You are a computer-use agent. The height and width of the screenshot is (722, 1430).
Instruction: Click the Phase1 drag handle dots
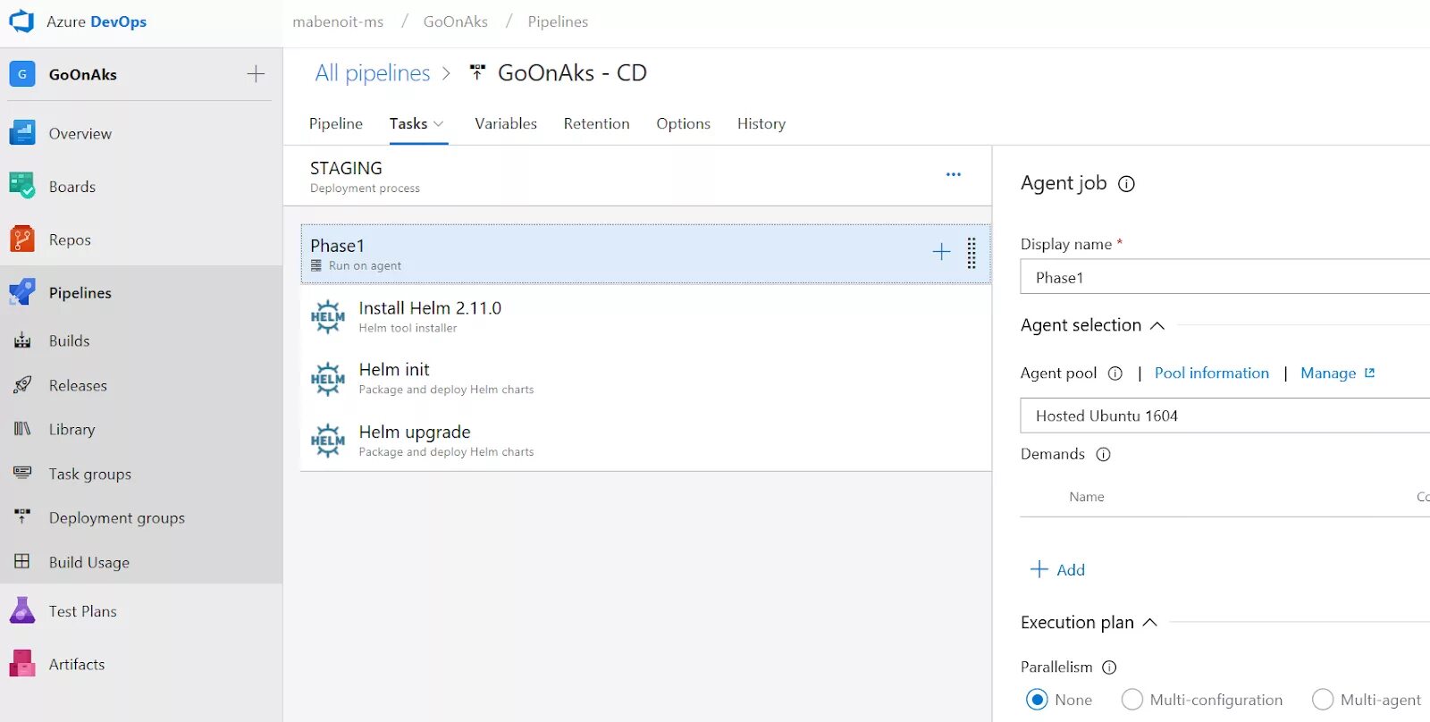click(x=972, y=253)
